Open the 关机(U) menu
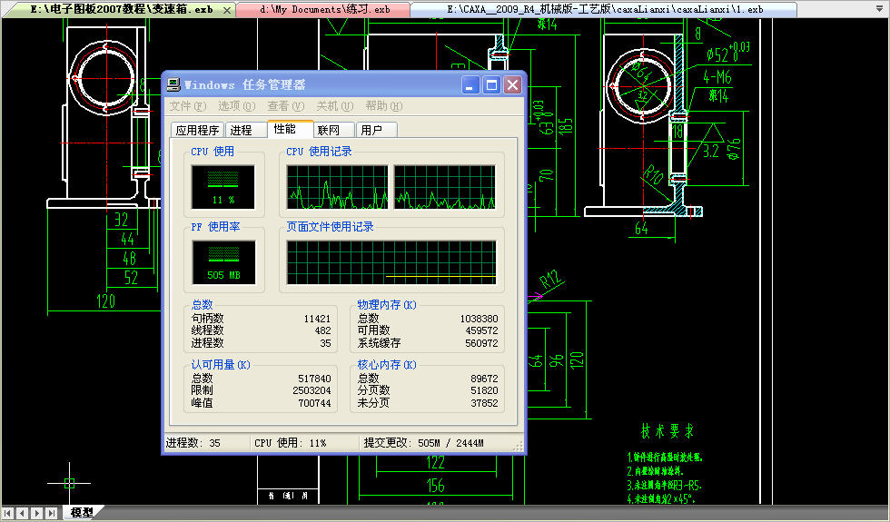The width and height of the screenshot is (890, 522). point(334,106)
